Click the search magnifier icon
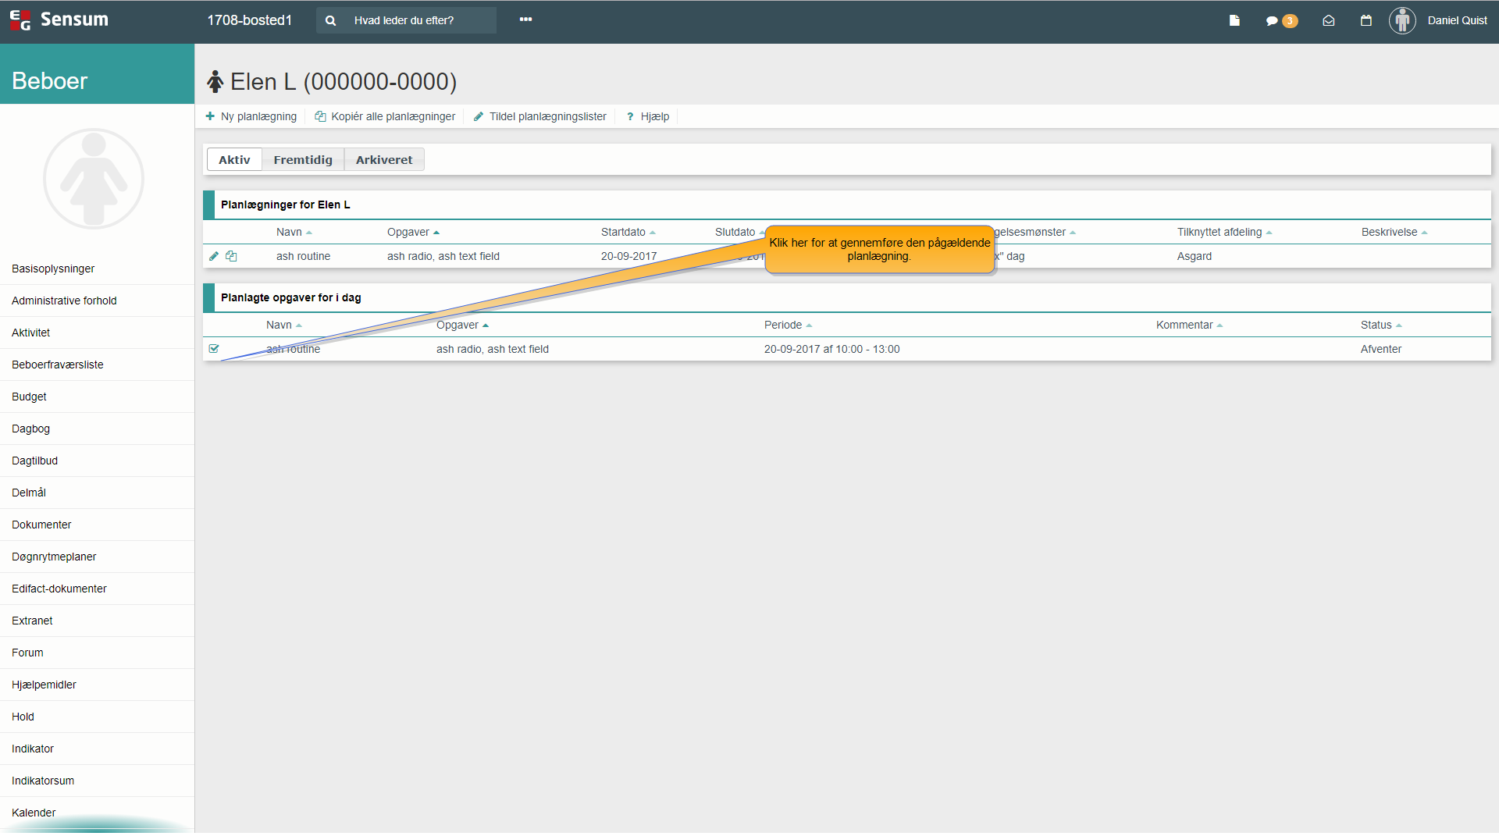The image size is (1499, 836). coord(330,21)
